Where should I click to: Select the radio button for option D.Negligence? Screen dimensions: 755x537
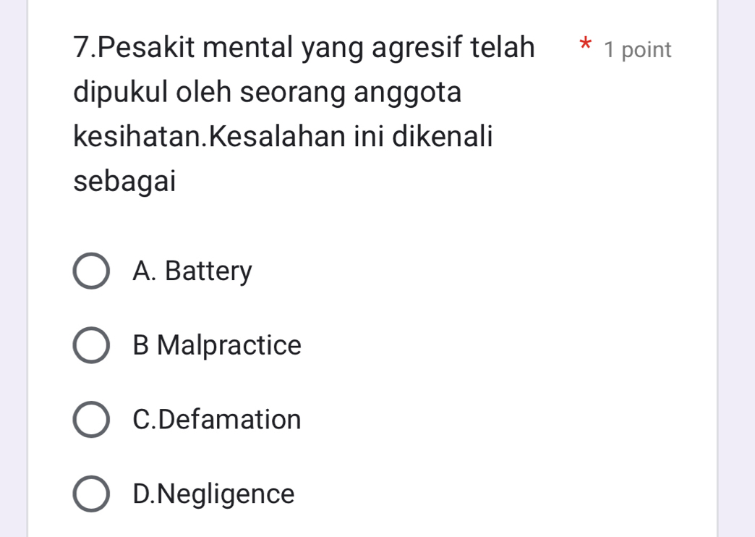tap(90, 495)
